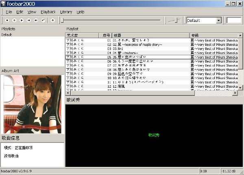Screen dimensions: 244x175
Task: Sort by the 序号 column header
Action: pyautogui.click(x=105, y=35)
